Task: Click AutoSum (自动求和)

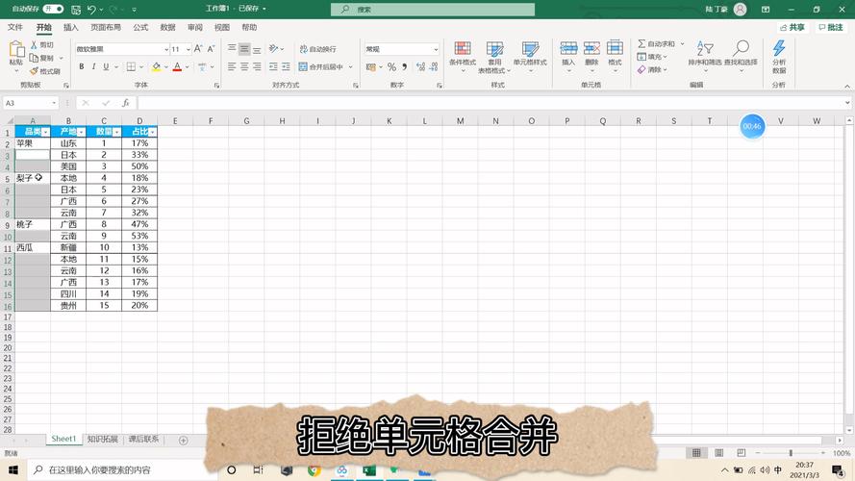Action: 657,43
